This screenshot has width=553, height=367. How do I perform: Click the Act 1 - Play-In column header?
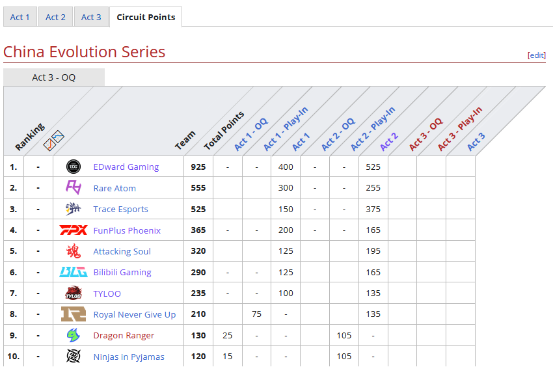tap(286, 128)
